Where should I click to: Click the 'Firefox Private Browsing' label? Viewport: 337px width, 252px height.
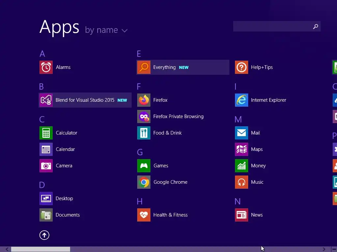coord(178,116)
